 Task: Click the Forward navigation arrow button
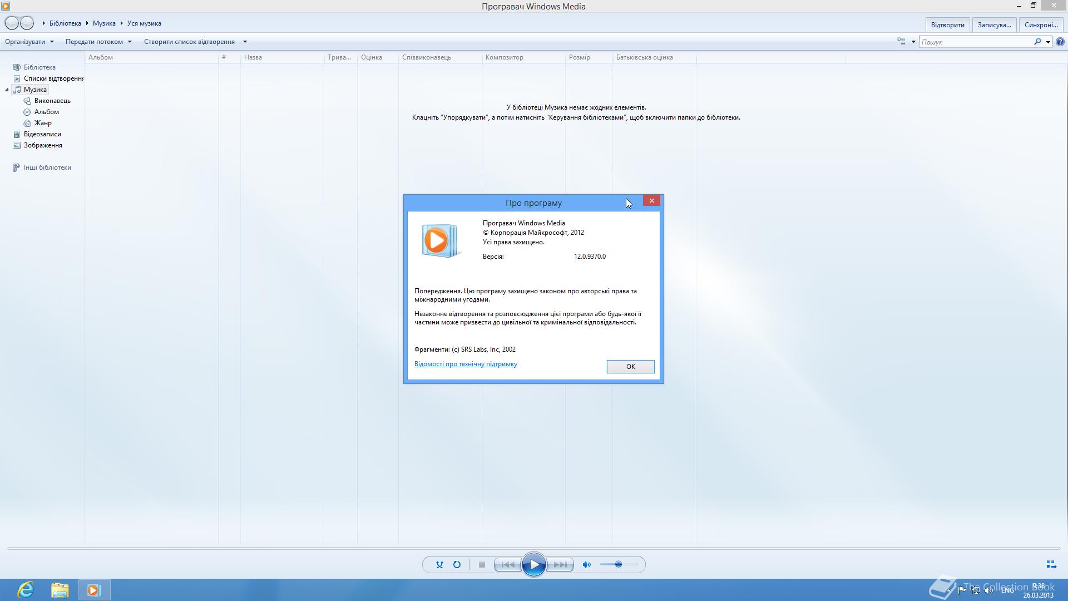tap(27, 23)
